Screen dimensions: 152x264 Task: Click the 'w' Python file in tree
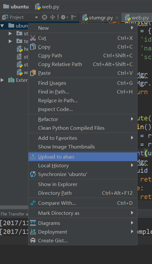click(x=23, y=72)
